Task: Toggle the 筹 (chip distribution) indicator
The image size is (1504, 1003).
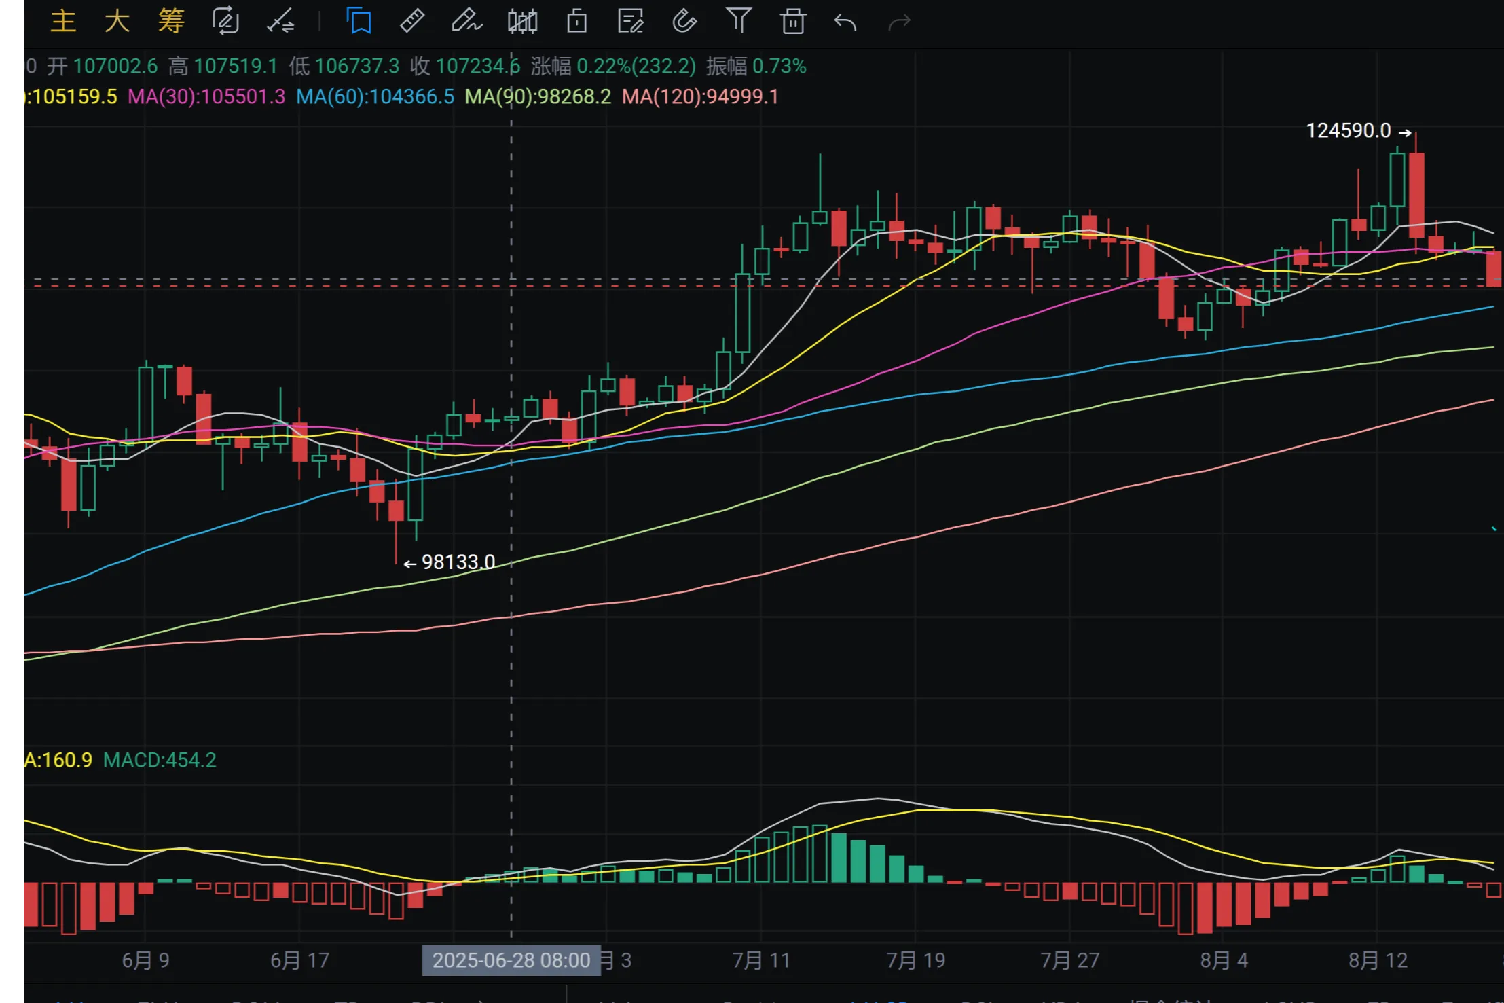Action: [x=171, y=21]
